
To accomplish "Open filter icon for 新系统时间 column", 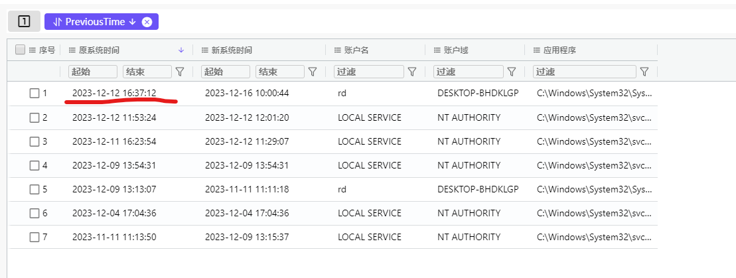I will tap(312, 72).
